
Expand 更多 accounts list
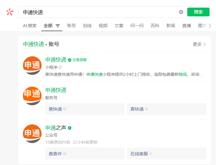[199, 44]
